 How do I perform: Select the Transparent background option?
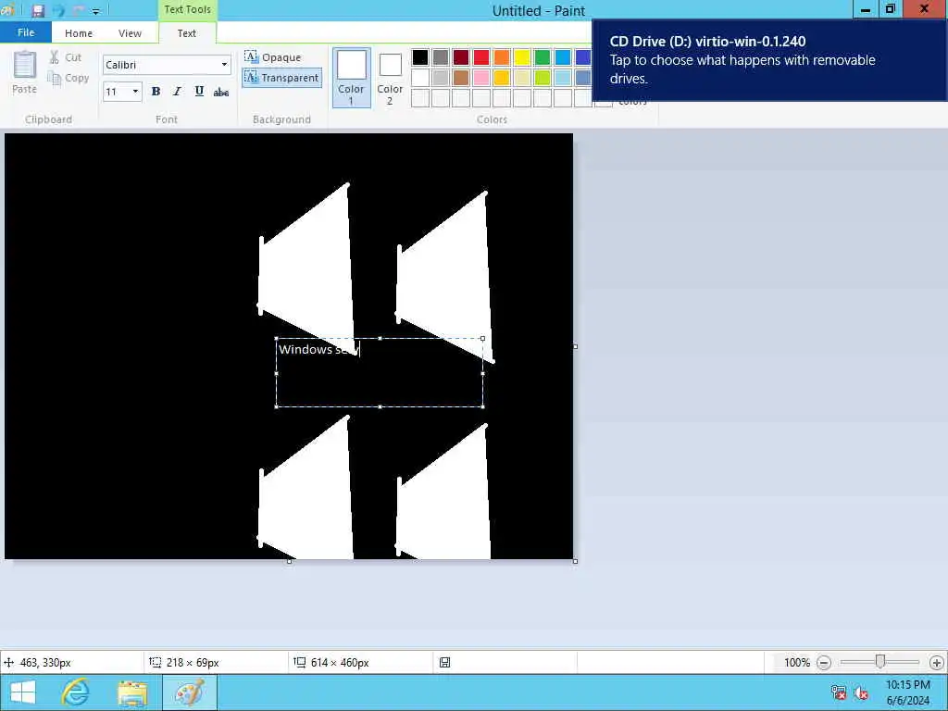281,78
